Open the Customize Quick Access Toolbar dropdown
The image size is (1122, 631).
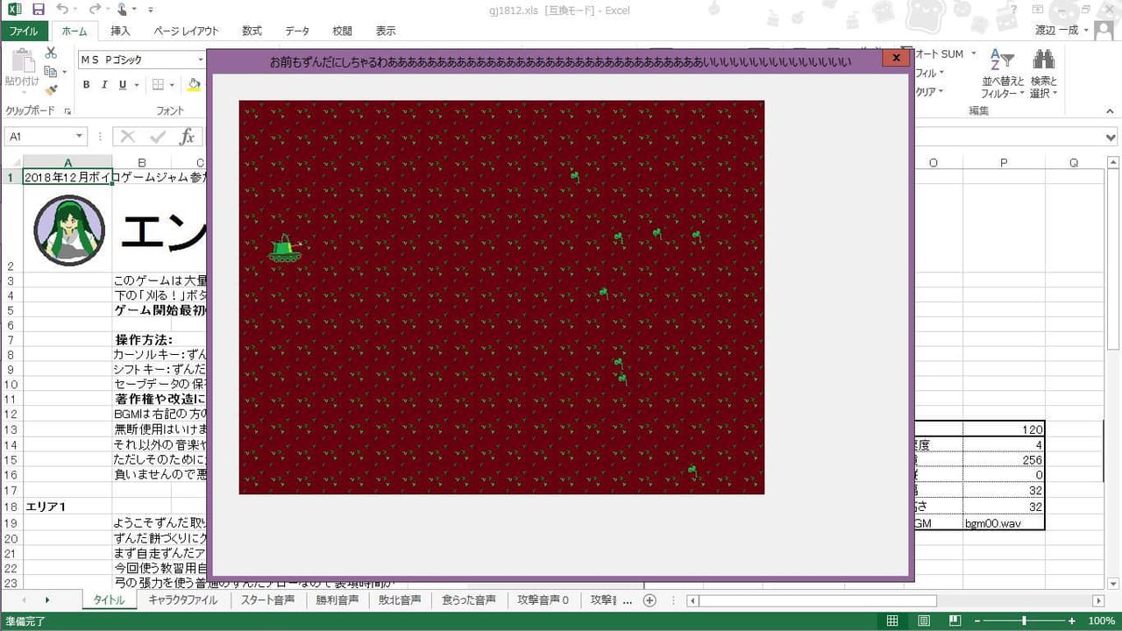pyautogui.click(x=151, y=10)
